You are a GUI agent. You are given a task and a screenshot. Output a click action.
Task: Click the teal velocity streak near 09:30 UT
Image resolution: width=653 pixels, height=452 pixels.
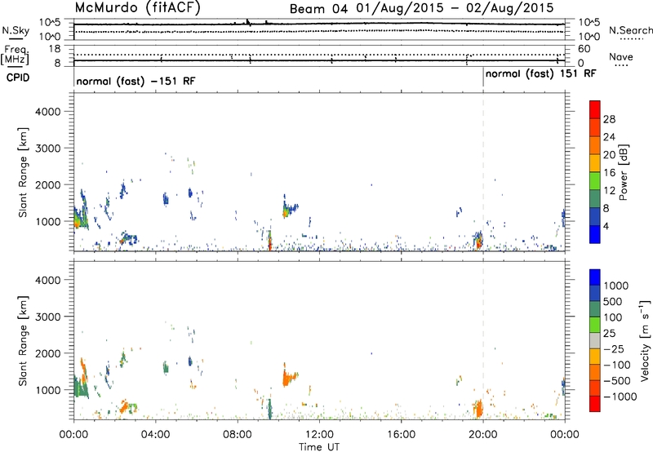coord(270,409)
